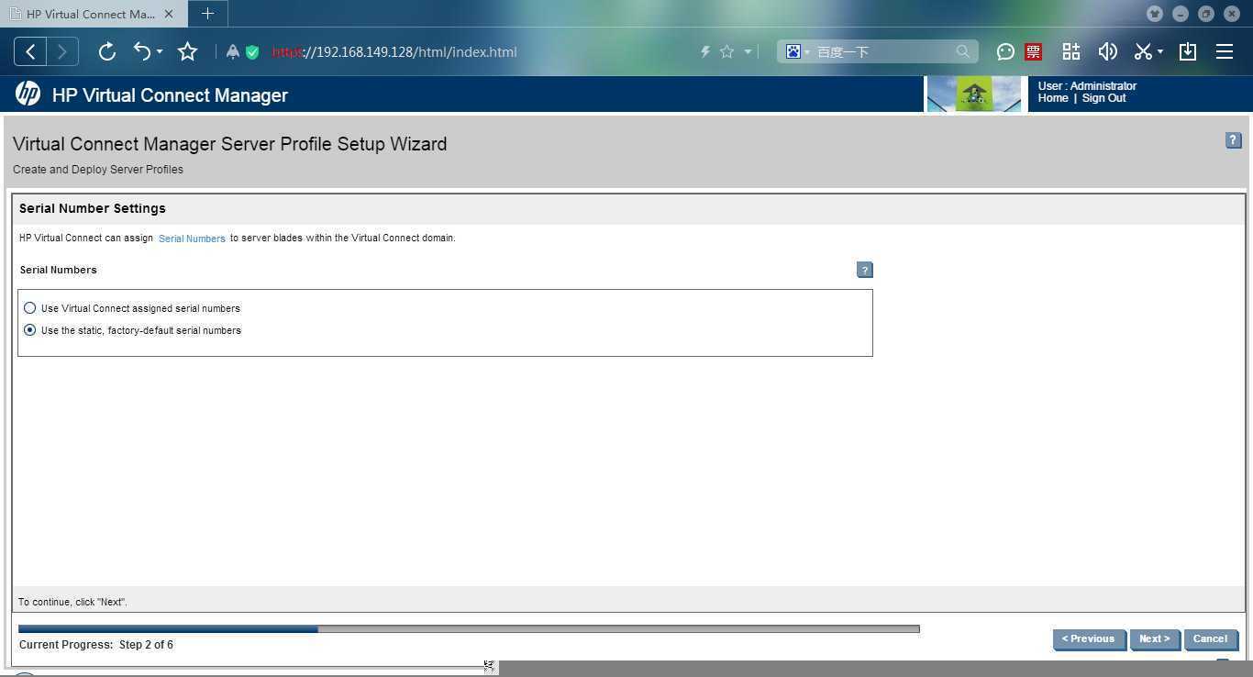Click the red ticket extension icon
This screenshot has height=677, width=1253.
(x=1034, y=52)
